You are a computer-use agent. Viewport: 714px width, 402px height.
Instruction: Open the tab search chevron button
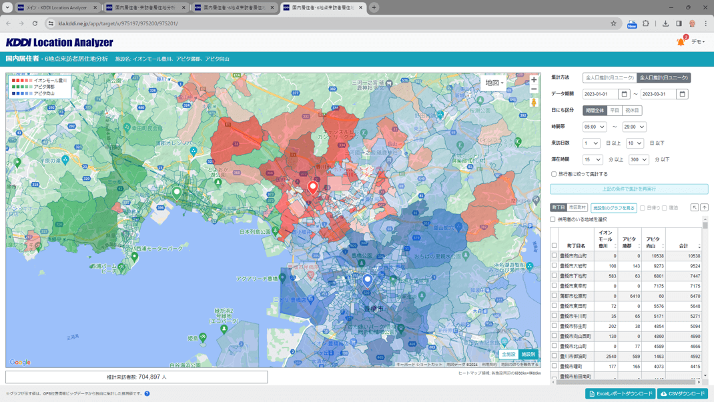(x=7, y=7)
